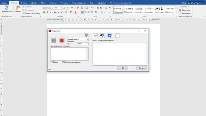Toggle superscript x² button

tap(61, 12)
